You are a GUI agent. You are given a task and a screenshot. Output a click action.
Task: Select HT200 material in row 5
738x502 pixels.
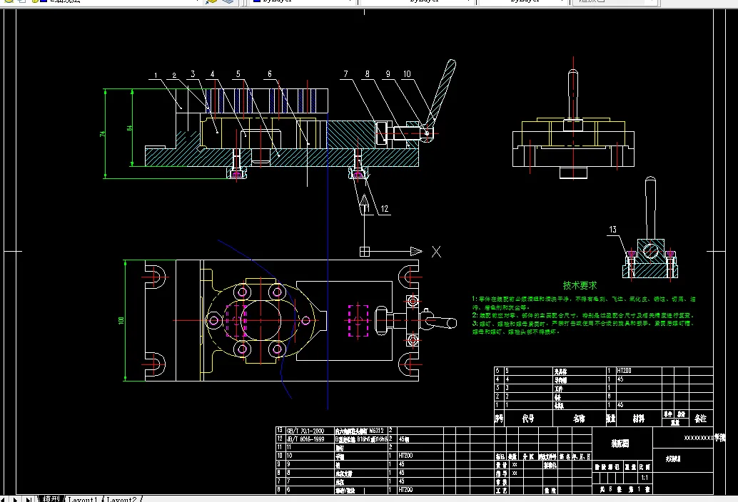624,371
